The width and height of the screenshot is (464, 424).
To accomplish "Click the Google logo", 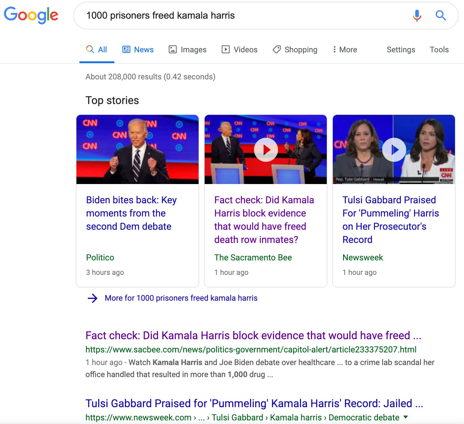I will 31,15.
